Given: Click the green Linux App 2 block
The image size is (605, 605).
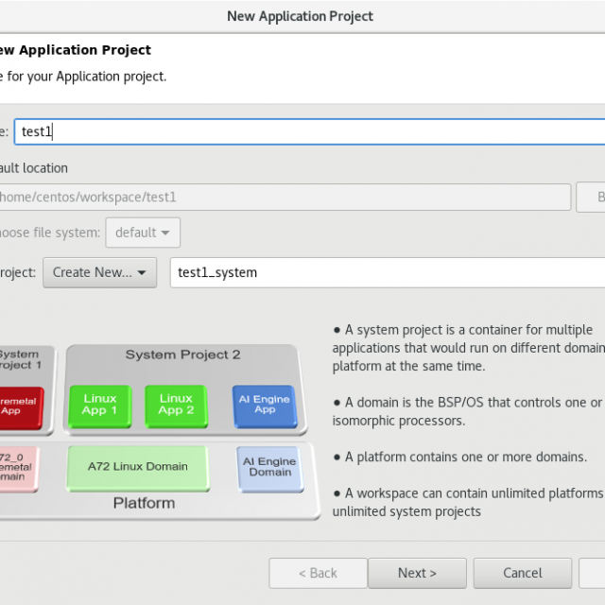Looking at the screenshot, I should (x=175, y=405).
